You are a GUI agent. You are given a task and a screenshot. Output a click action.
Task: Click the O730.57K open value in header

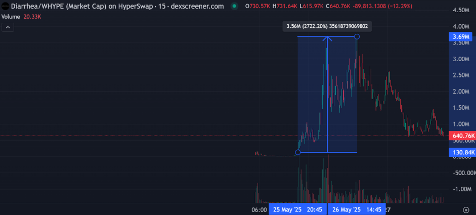click(x=257, y=7)
